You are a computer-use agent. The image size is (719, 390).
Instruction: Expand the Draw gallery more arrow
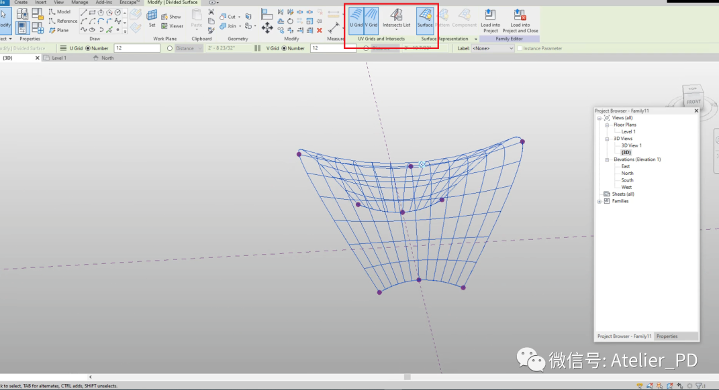click(x=125, y=31)
